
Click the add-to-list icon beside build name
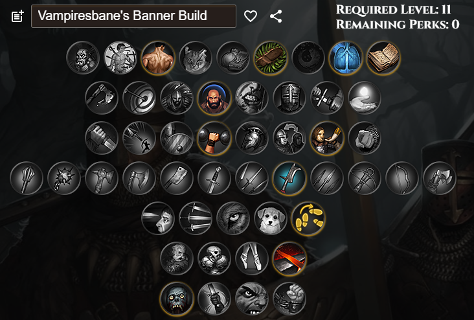17,16
